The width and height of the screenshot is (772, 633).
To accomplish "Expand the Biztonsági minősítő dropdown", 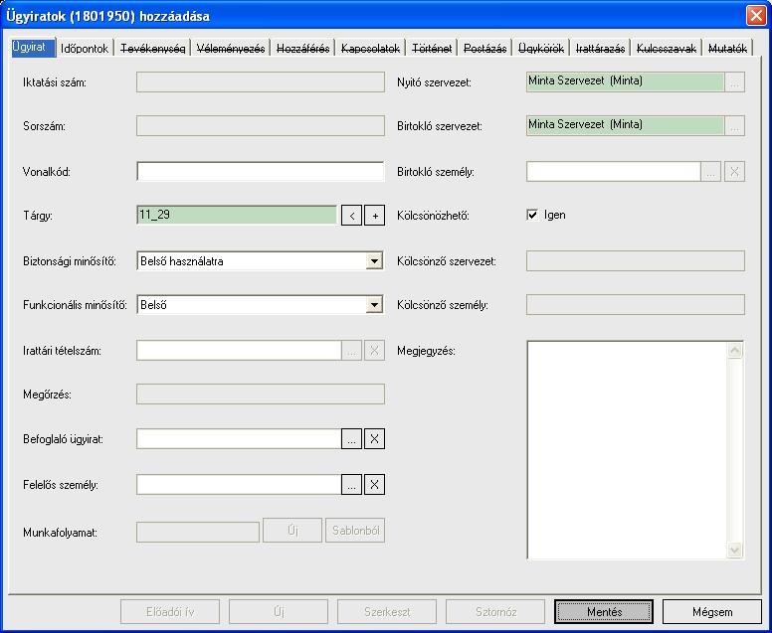I will [x=374, y=261].
